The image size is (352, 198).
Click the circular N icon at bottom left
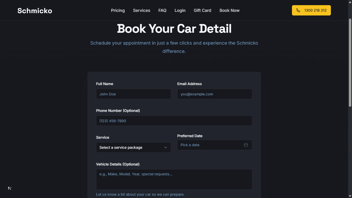click(x=9, y=188)
